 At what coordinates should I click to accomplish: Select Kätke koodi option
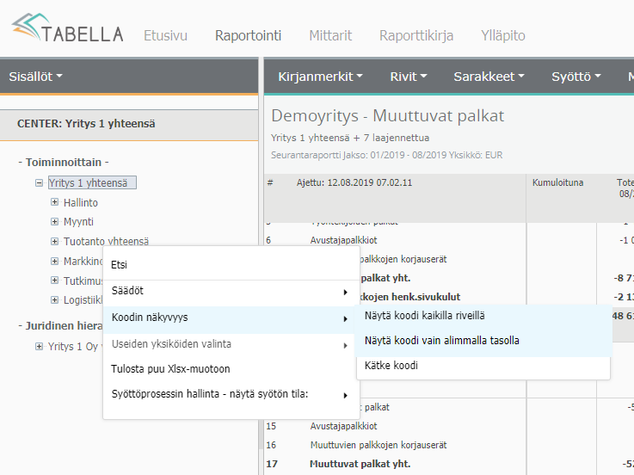click(391, 366)
